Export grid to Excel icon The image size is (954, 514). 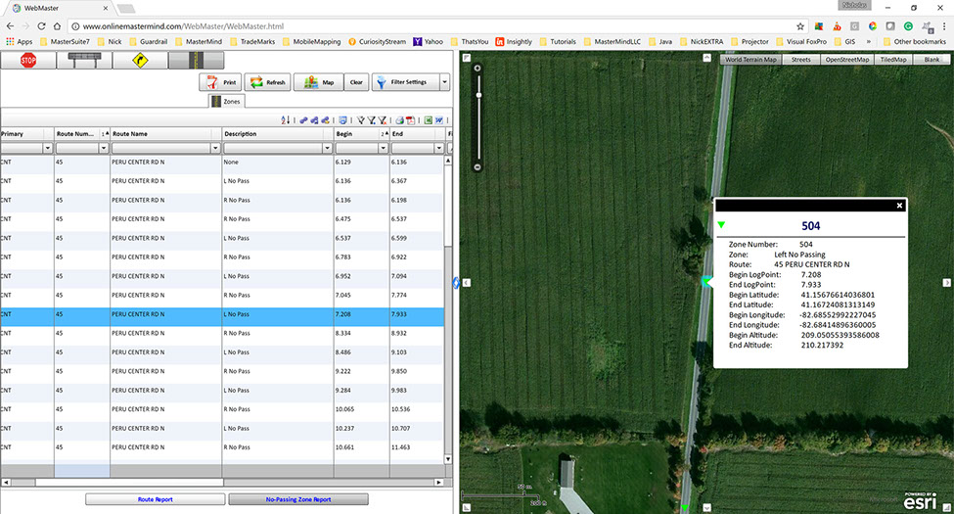coord(428,119)
